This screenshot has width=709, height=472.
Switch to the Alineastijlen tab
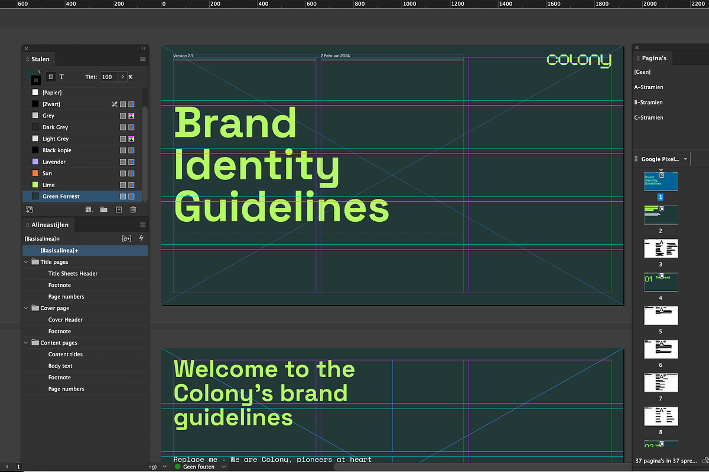49,225
